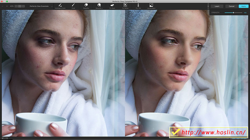
Task: Click the 40% zoom level
Action: coord(12,6)
